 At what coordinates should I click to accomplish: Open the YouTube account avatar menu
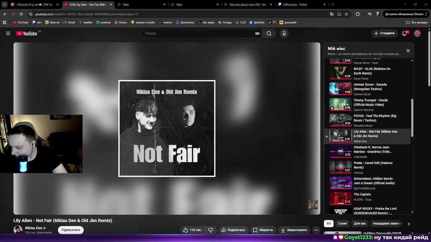tap(417, 33)
